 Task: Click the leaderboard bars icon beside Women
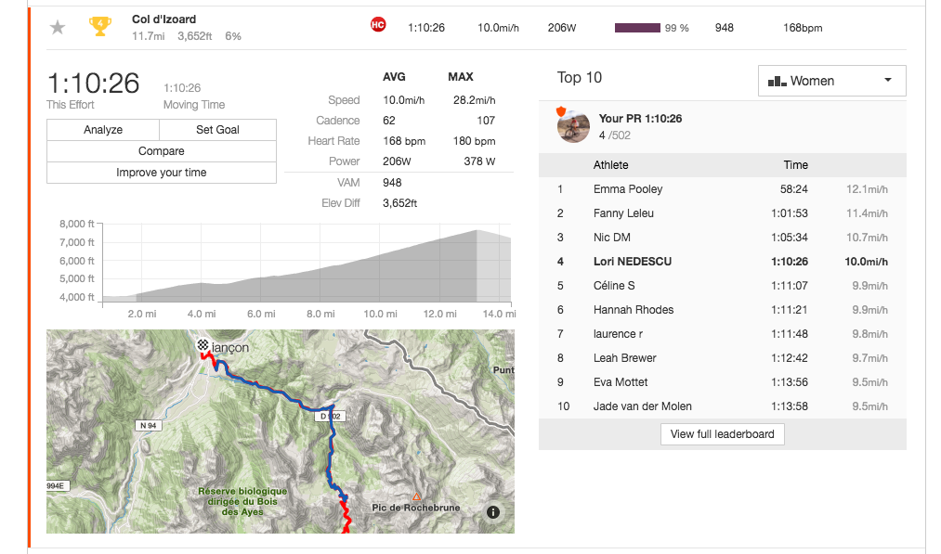point(778,81)
